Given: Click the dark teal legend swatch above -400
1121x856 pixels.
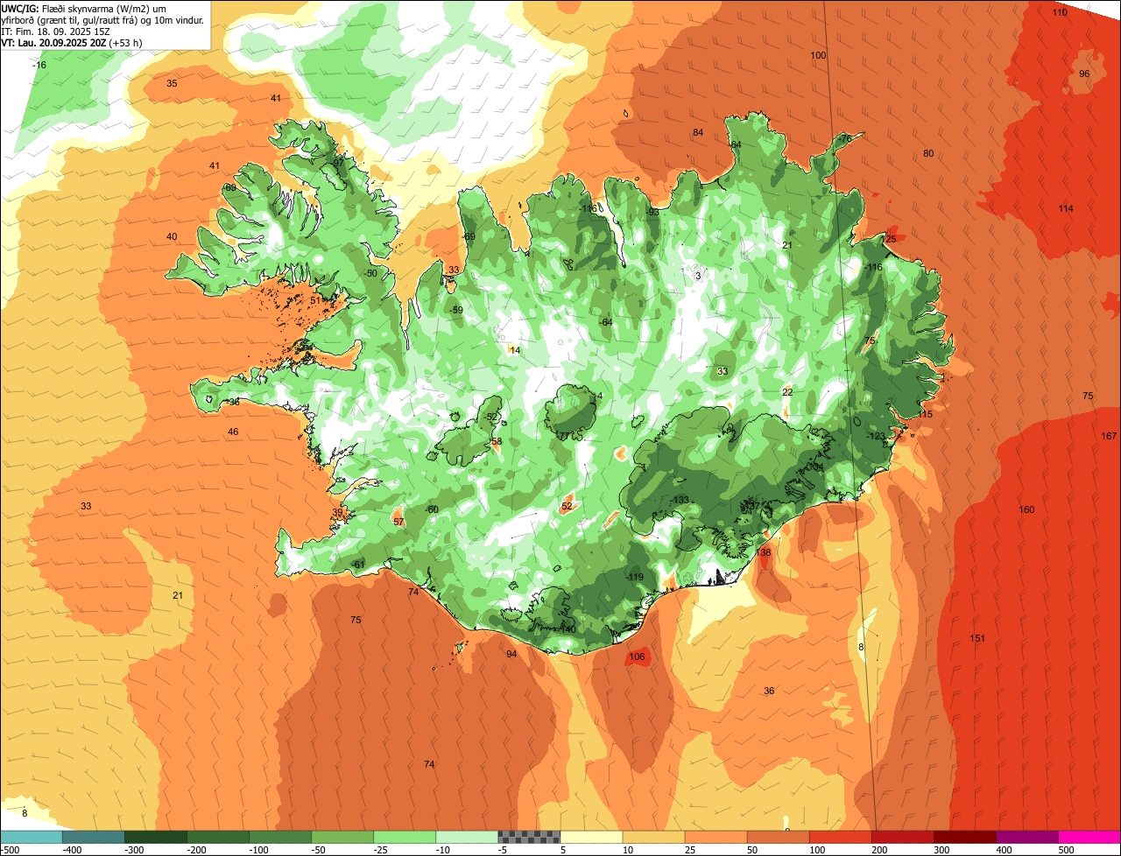Looking at the screenshot, I should 93,837.
